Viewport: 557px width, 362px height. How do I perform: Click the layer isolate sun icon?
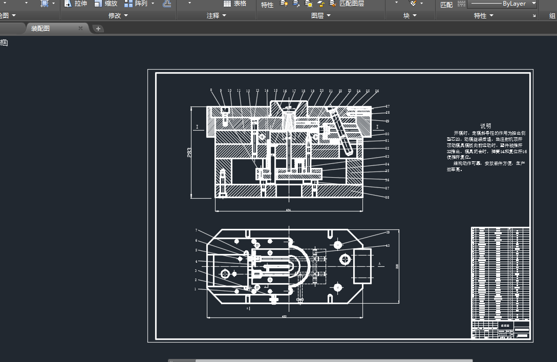click(x=309, y=4)
